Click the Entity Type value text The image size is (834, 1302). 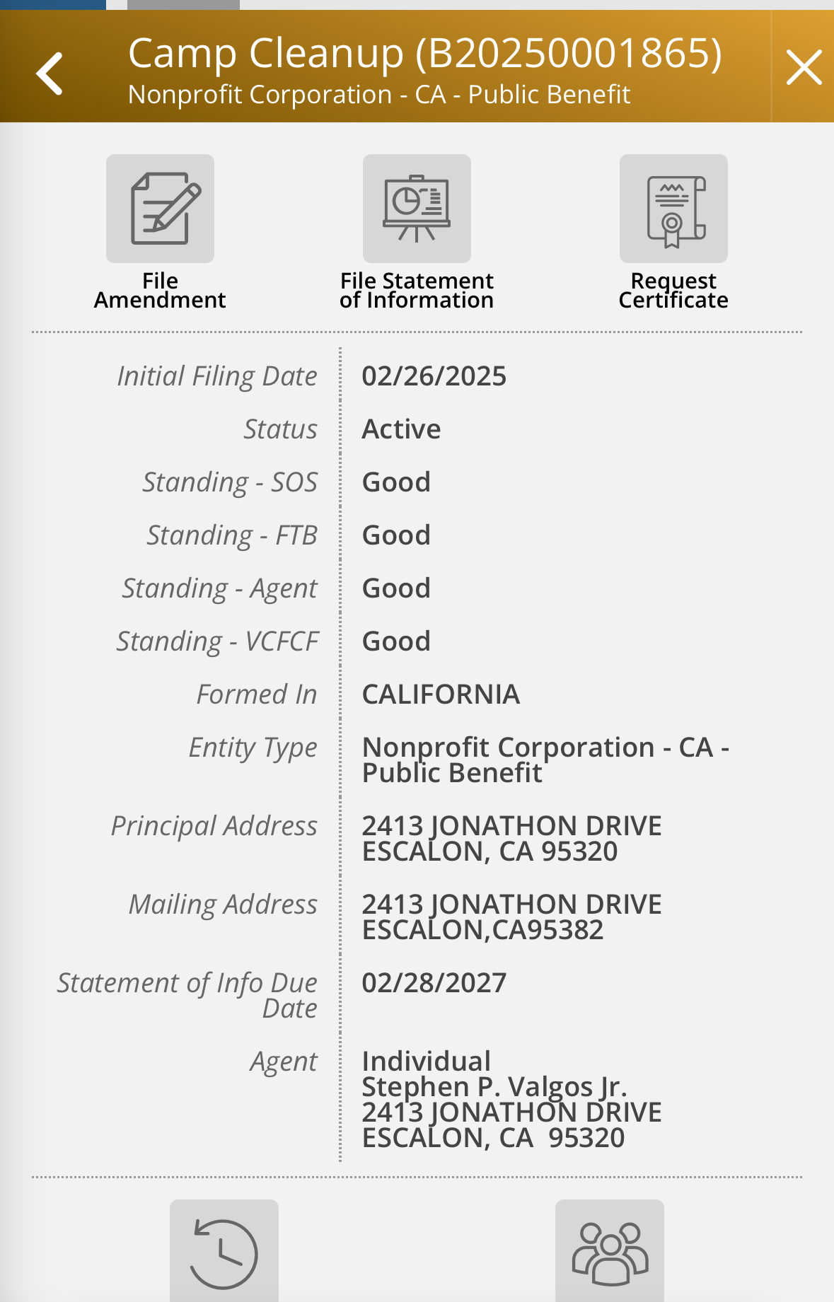(x=545, y=760)
